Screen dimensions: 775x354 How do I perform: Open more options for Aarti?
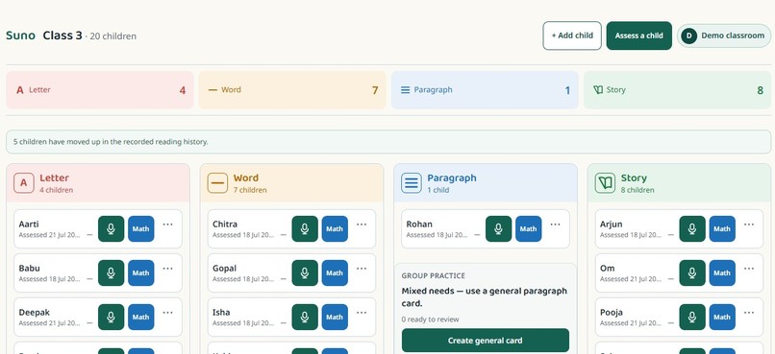[168, 224]
